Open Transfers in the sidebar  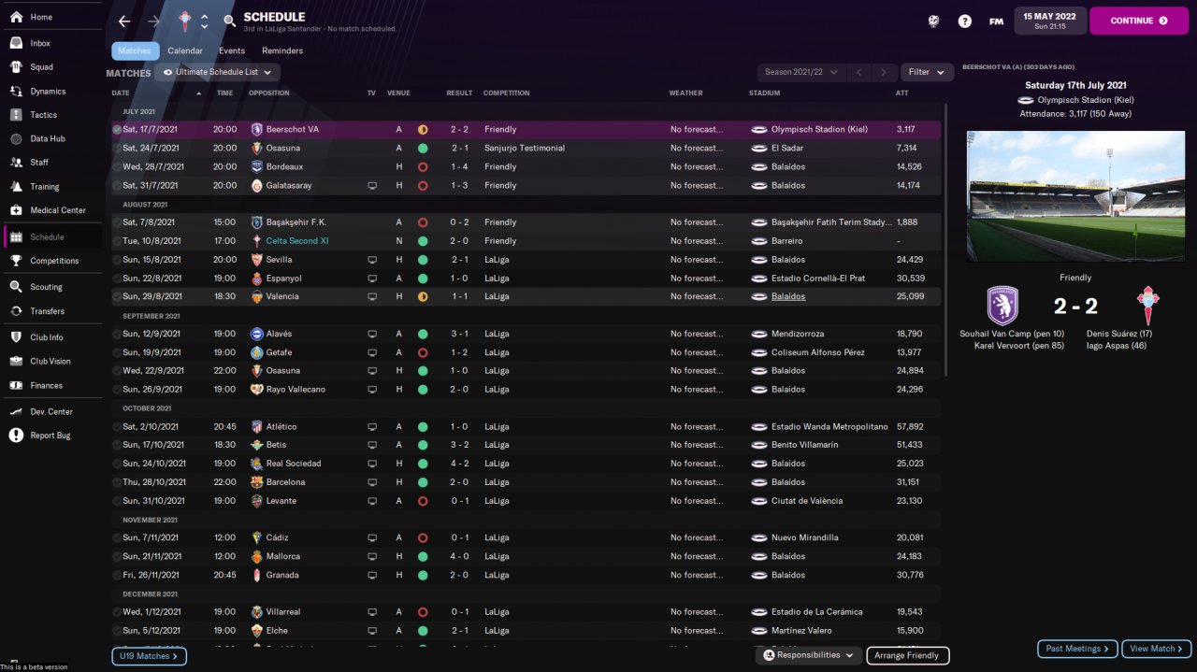tap(47, 311)
